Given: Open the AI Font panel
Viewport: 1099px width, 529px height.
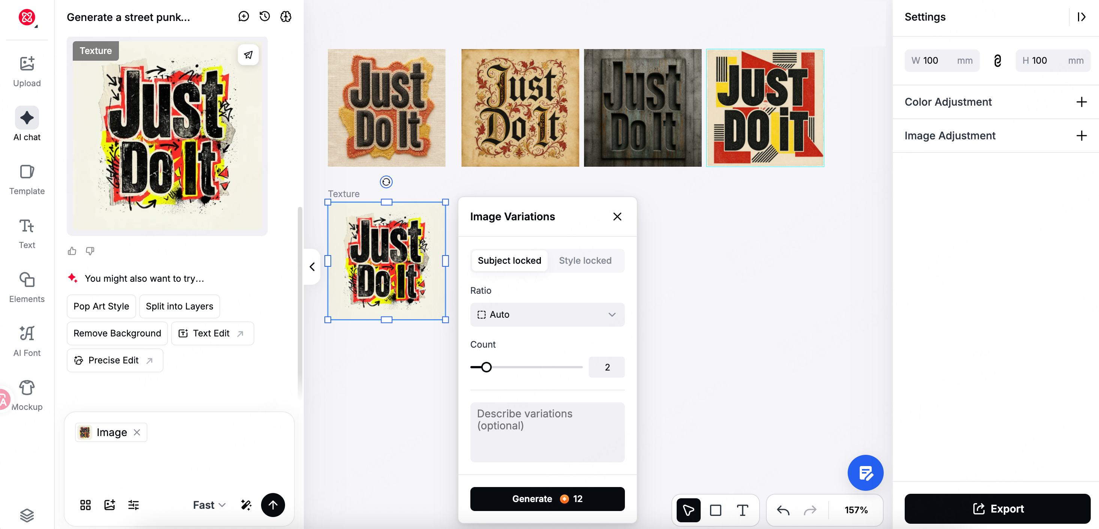Looking at the screenshot, I should click(27, 341).
